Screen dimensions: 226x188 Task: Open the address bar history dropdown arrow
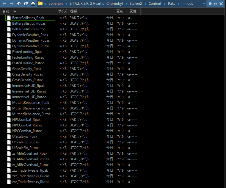point(204,4)
